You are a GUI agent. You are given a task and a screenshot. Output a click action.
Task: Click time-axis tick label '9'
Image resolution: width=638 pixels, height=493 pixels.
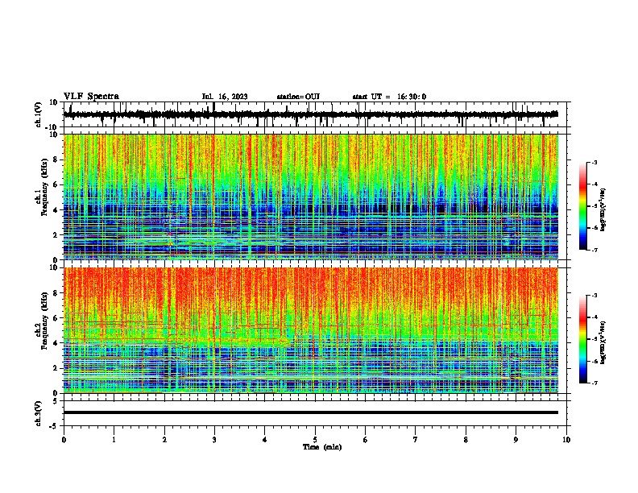tap(516, 440)
